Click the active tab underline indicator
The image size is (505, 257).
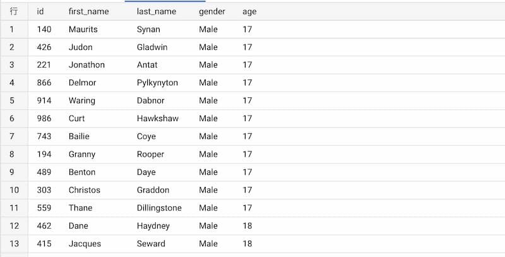click(165, 1)
